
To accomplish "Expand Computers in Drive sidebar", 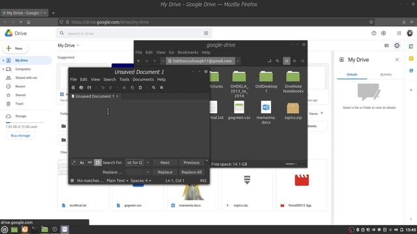I will click(3, 69).
